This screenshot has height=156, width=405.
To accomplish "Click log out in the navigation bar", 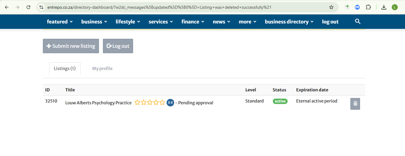I will pyautogui.click(x=330, y=22).
